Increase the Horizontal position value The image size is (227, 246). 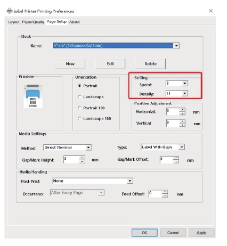[182, 110]
